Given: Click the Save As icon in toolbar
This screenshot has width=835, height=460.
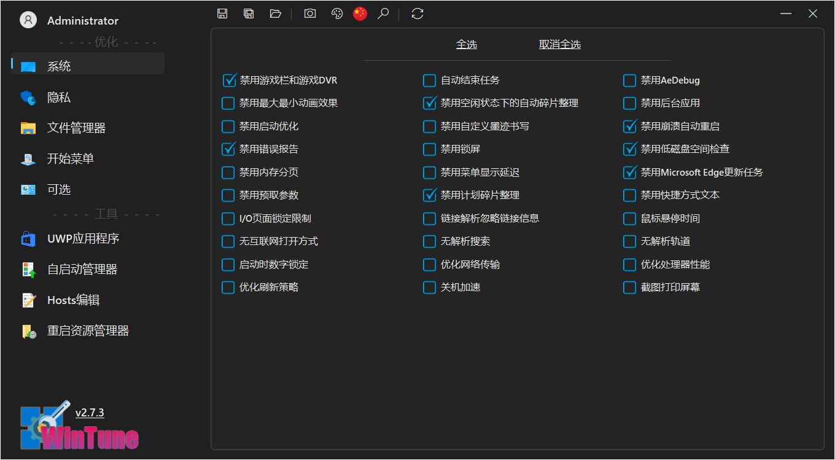Looking at the screenshot, I should [x=249, y=14].
